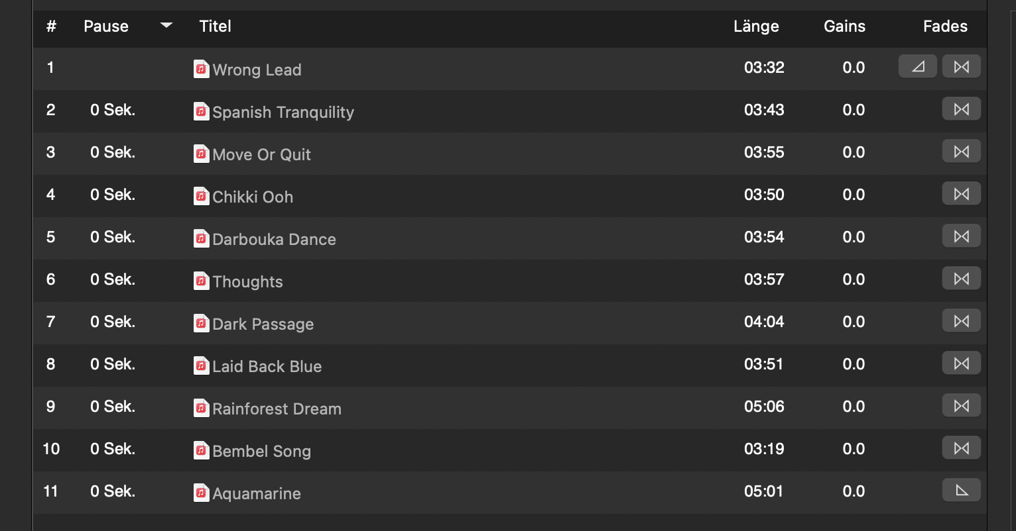Toggle crossfade on Move Or Quit track
The width and height of the screenshot is (1016, 531).
pos(961,152)
